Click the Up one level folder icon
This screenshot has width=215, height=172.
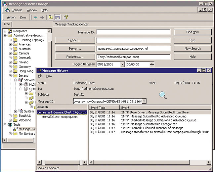tap(51, 18)
